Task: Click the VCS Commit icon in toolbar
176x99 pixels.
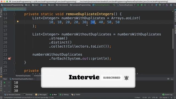Action: click(x=160, y=5)
